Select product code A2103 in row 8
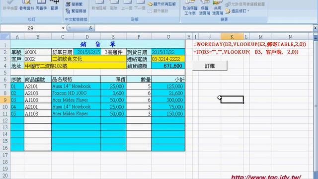318x179 pixels. pos(38,93)
